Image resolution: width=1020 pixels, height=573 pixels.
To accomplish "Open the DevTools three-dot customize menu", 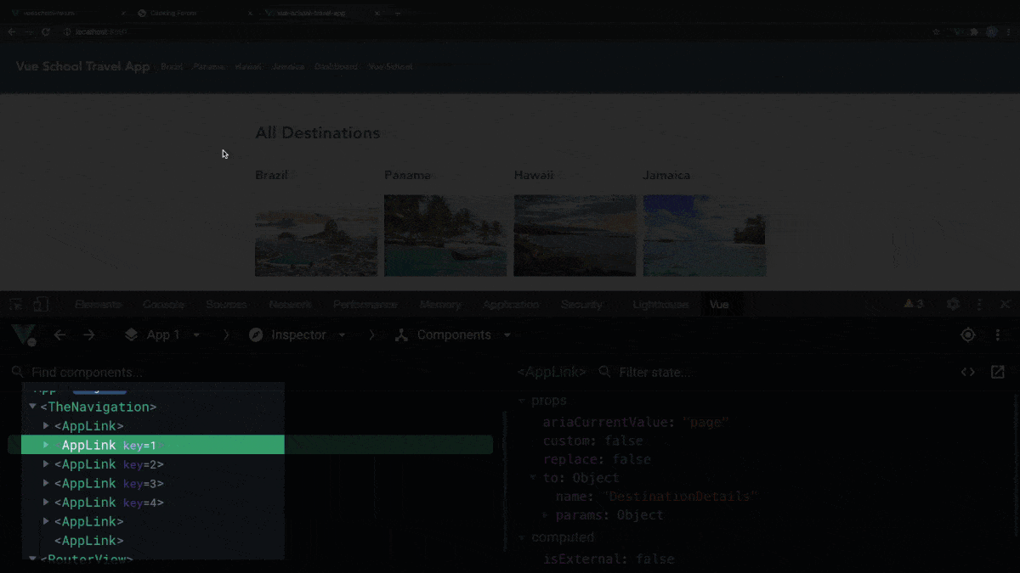I will [x=979, y=303].
